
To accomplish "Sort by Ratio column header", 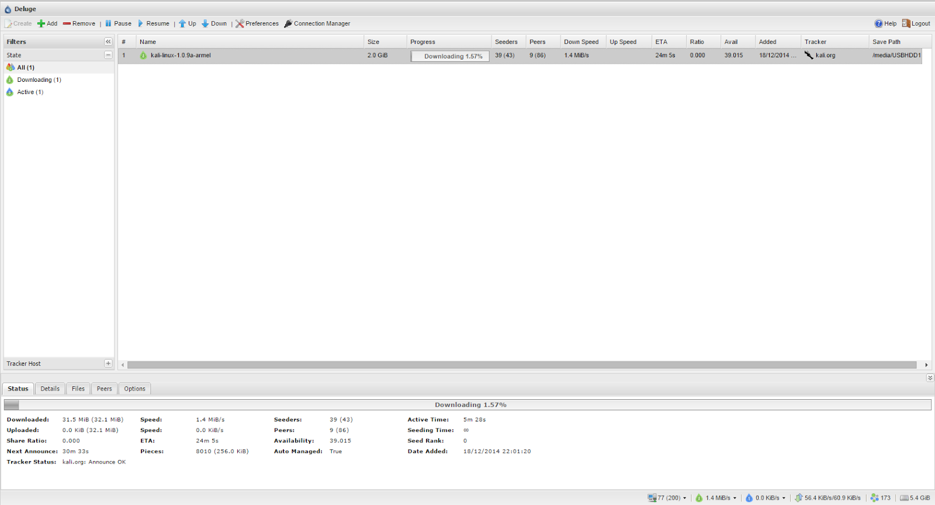I will coord(704,41).
